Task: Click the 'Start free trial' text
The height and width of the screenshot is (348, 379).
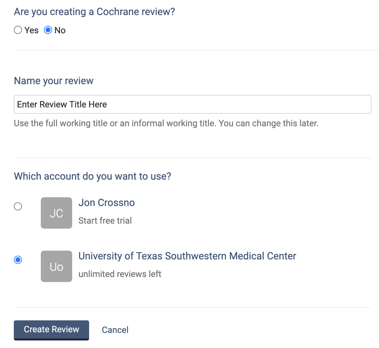Action: 105,220
